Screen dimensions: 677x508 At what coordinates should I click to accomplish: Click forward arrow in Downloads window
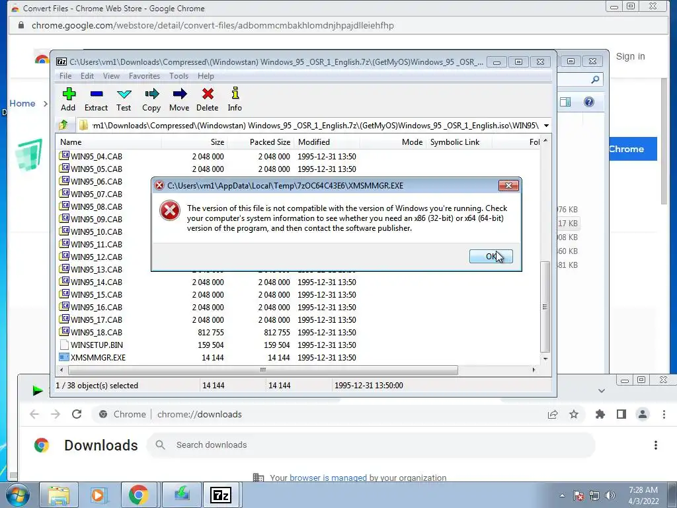point(56,414)
